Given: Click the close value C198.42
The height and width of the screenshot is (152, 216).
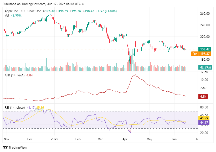Looking at the screenshot, I should pos(89,11).
